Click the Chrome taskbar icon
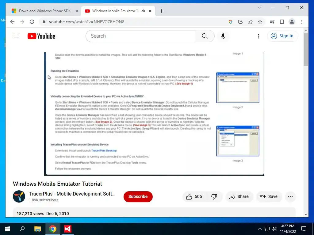The image size is (314, 235). (53, 229)
